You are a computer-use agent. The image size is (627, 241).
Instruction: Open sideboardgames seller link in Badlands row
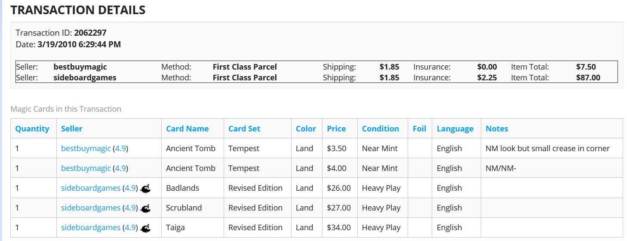pos(90,188)
